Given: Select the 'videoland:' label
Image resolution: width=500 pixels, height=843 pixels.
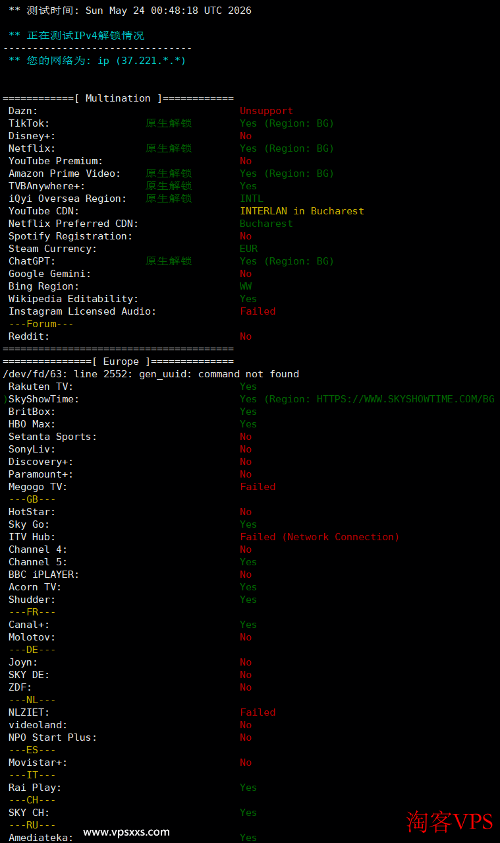Looking at the screenshot, I should (x=38, y=725).
